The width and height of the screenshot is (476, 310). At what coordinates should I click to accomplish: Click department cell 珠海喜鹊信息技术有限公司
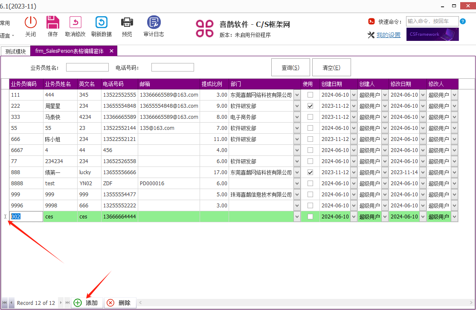(261, 194)
